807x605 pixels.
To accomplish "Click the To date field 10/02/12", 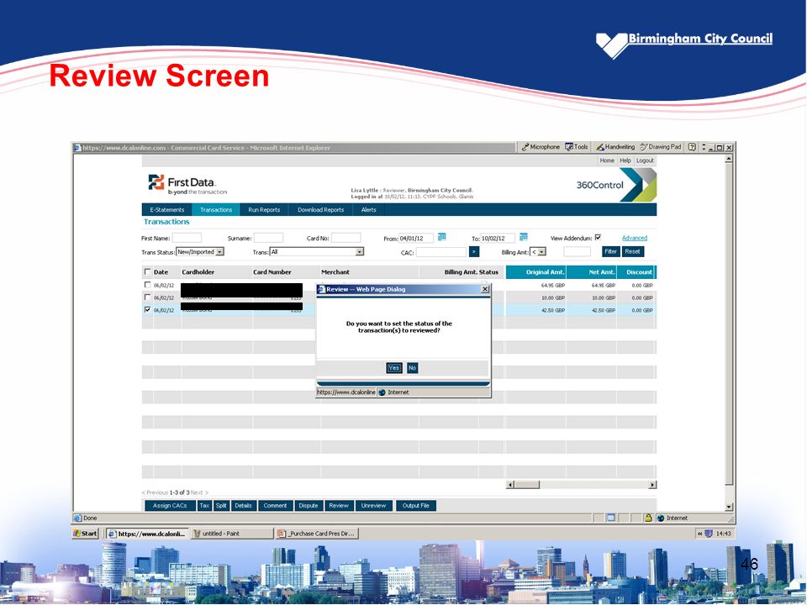I will [x=498, y=238].
